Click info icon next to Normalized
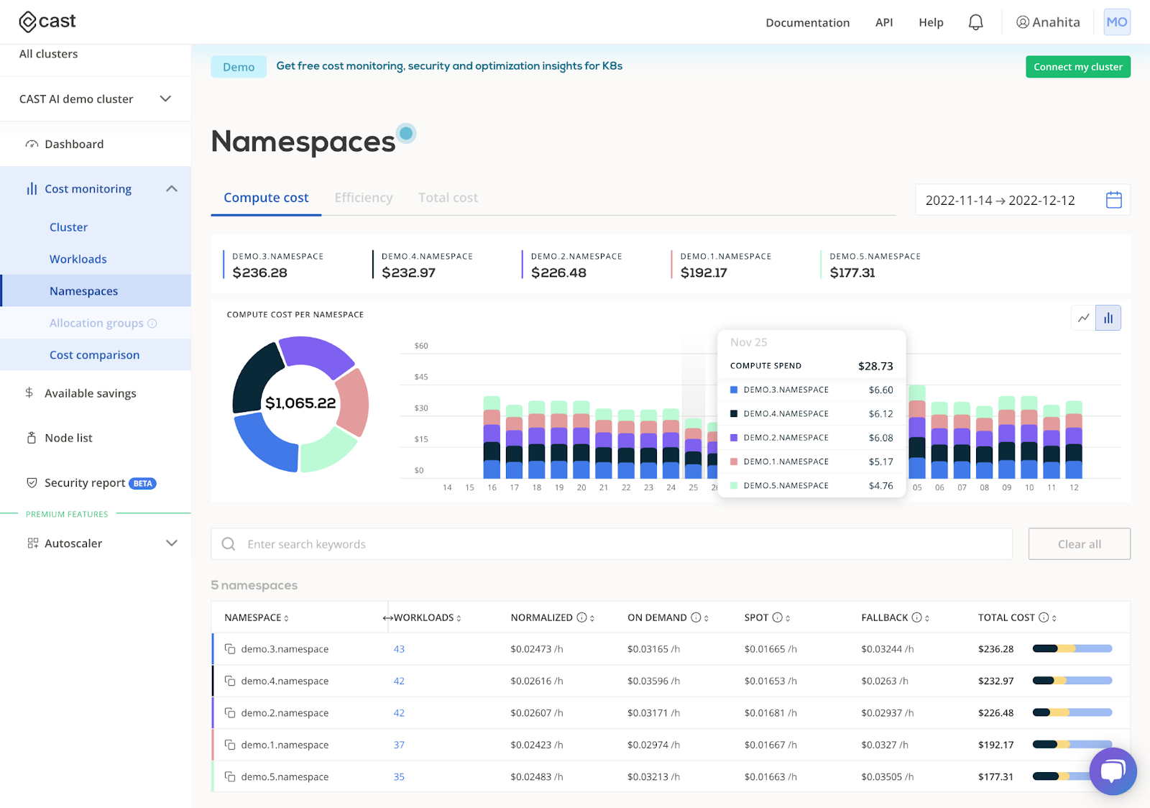This screenshot has width=1150, height=808. tap(581, 618)
